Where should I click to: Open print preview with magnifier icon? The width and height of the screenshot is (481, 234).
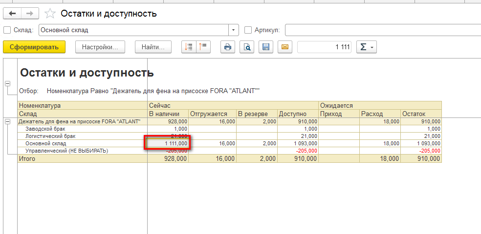pyautogui.click(x=247, y=47)
